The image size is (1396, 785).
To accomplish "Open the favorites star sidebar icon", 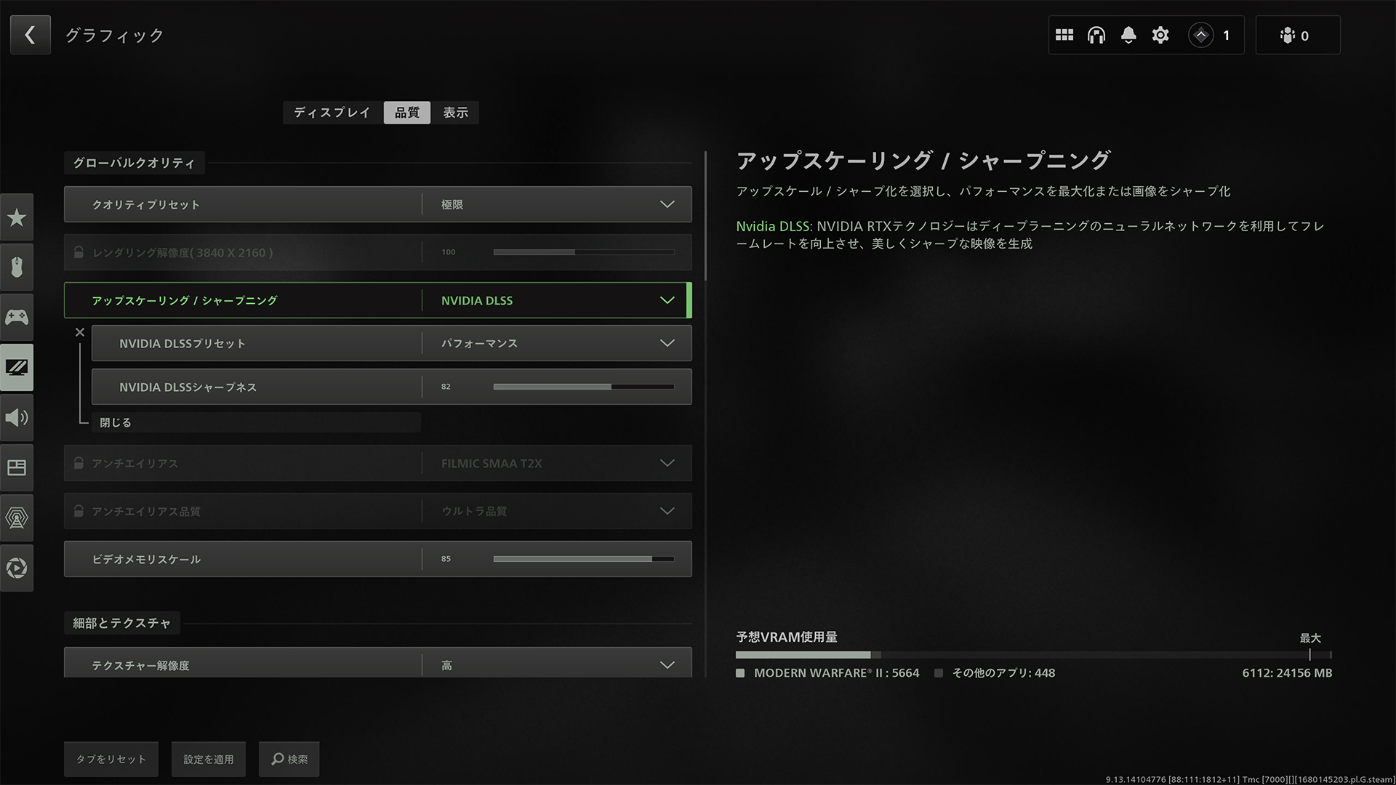I will coord(17,217).
